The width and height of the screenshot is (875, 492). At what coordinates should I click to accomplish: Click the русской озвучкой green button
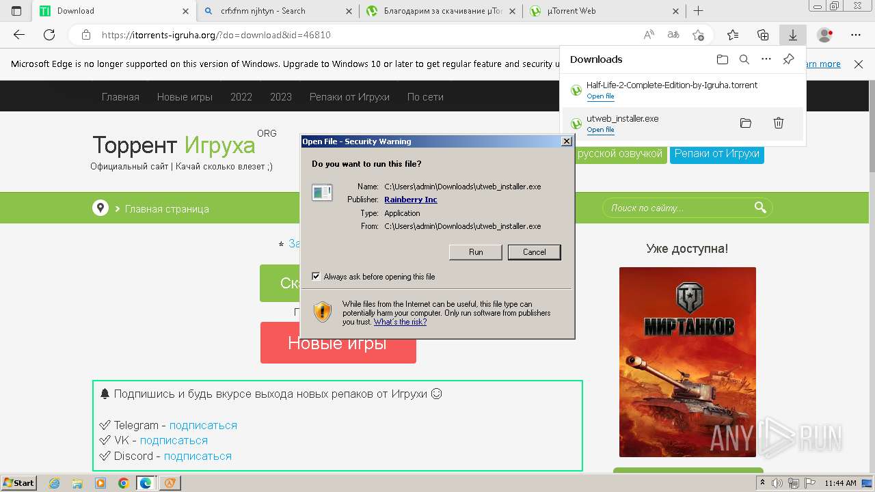(620, 154)
